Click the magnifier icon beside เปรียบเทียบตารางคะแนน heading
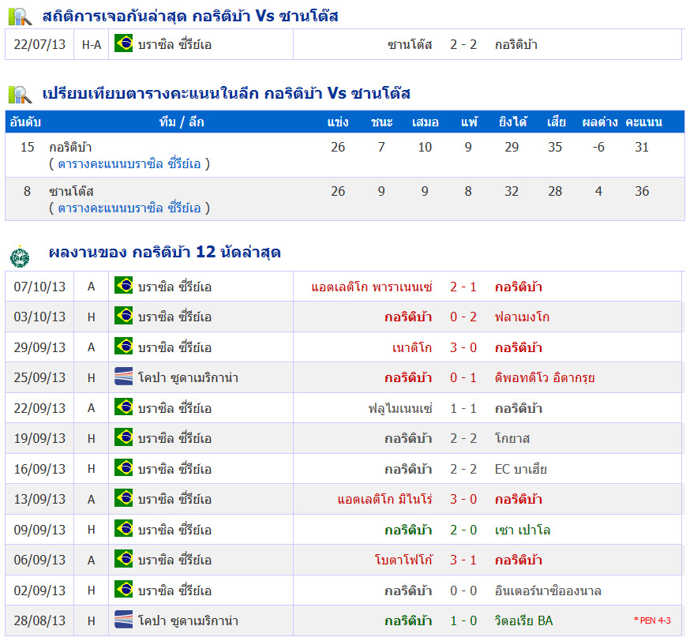686x641 pixels. tap(20, 94)
